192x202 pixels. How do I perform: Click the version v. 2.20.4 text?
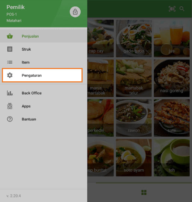(x=13, y=196)
